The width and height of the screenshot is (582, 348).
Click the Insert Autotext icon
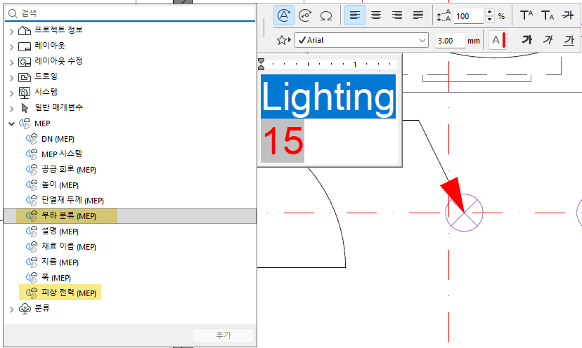(x=284, y=15)
